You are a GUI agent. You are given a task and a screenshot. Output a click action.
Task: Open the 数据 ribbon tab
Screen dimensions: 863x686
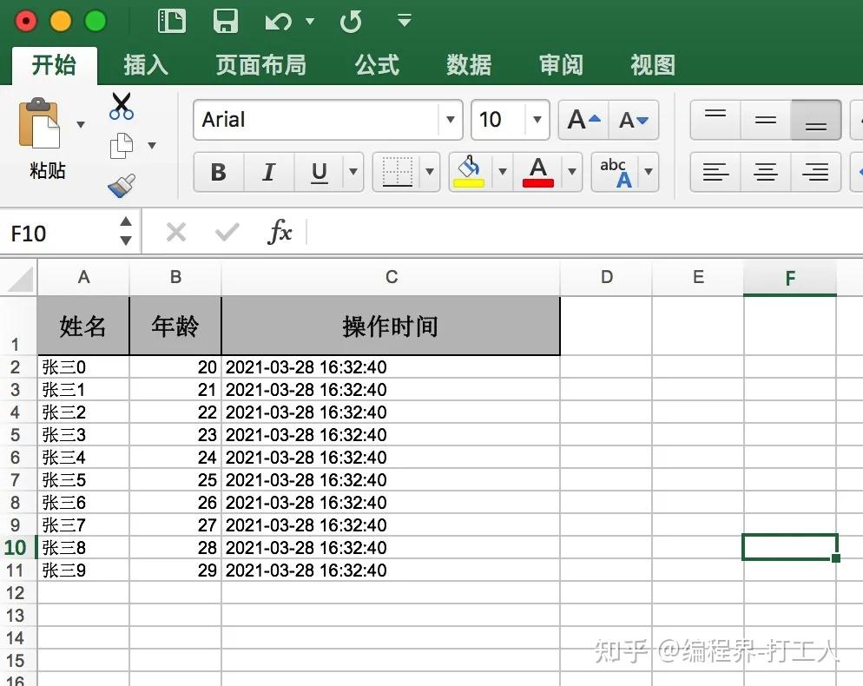(467, 64)
